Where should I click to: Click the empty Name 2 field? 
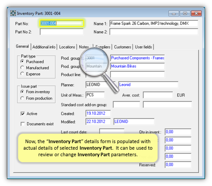pos(154,32)
